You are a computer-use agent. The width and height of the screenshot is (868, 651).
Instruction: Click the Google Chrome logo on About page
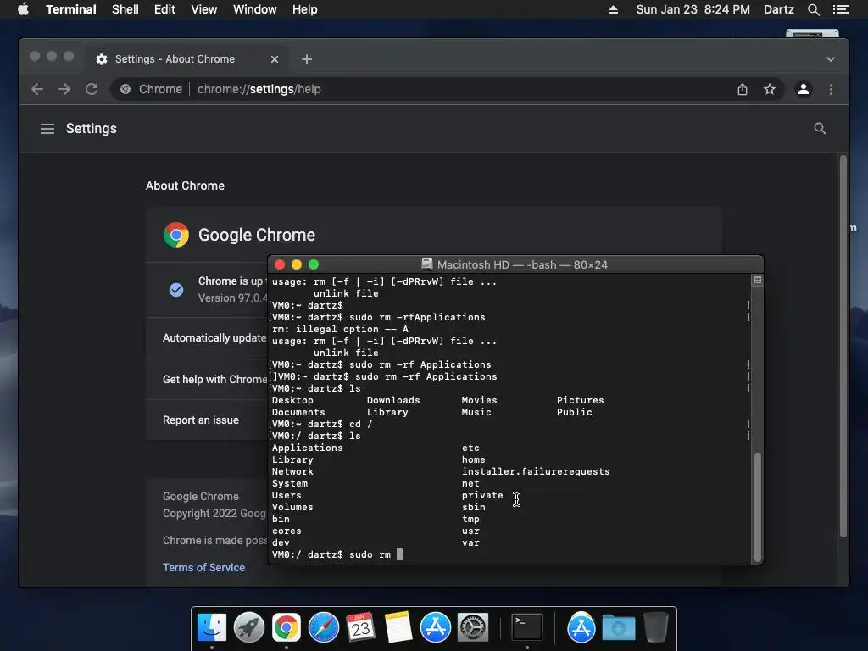pos(176,235)
